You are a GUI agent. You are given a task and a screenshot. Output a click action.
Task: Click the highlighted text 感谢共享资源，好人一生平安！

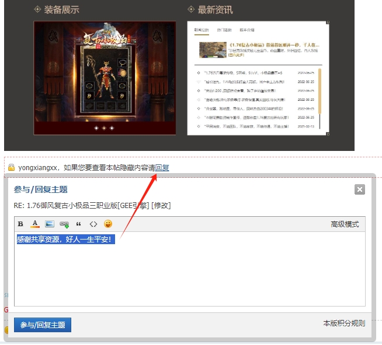[x=66, y=240]
